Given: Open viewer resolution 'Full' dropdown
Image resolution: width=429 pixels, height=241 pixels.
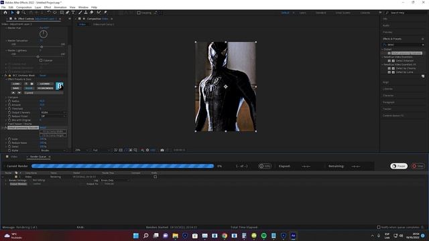Looking at the screenshot, I should tap(101, 150).
